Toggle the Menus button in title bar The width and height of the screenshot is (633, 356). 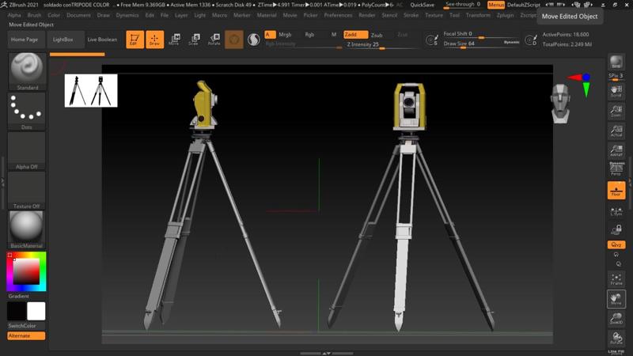496,5
